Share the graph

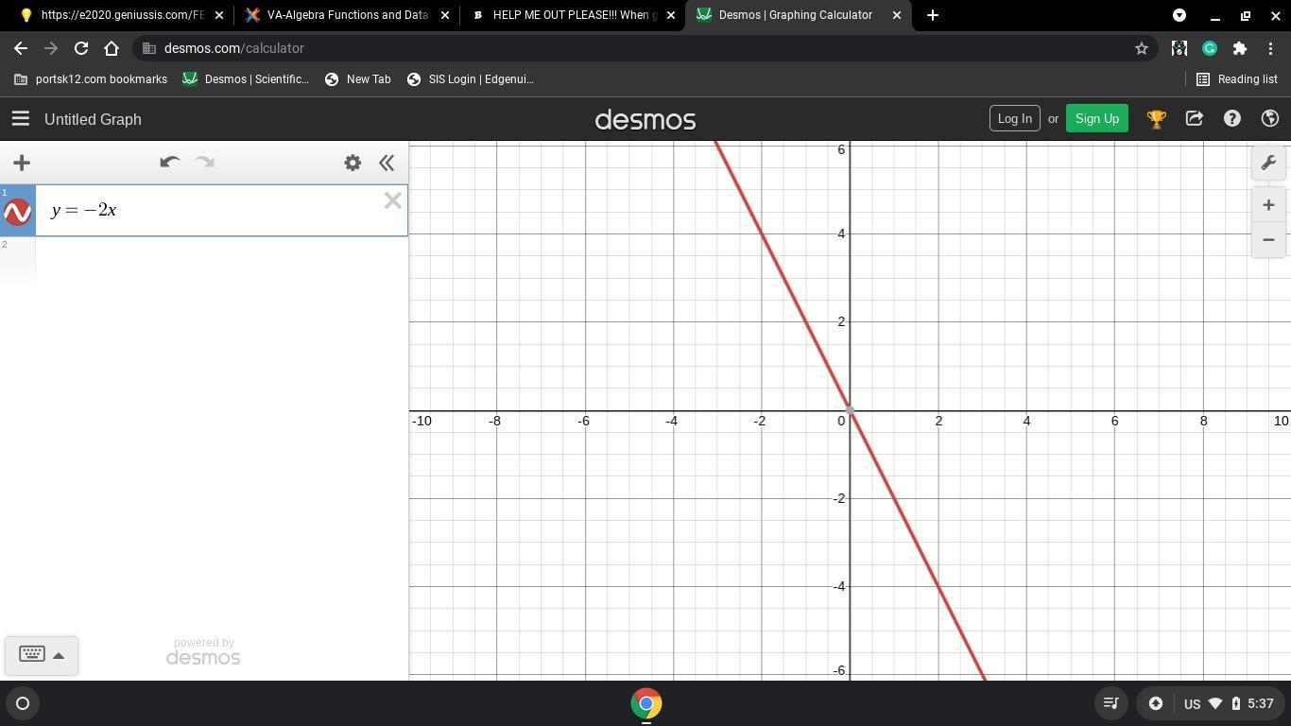click(x=1195, y=118)
